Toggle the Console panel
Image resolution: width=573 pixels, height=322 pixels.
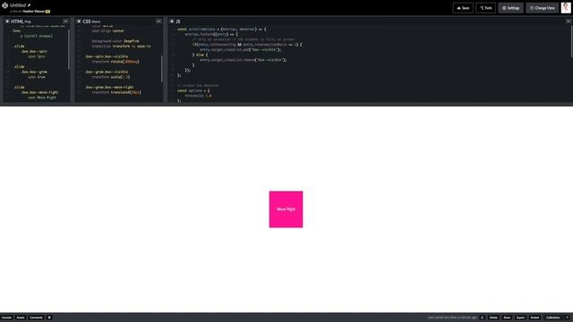(6, 318)
